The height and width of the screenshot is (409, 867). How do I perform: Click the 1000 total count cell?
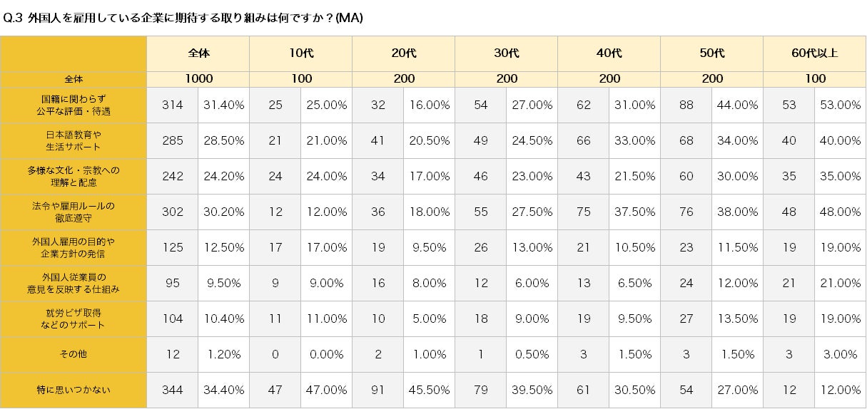click(198, 79)
